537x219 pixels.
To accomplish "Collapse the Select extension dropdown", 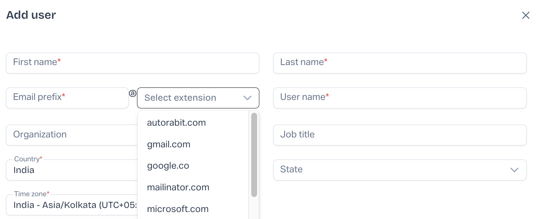I will coord(191,98).
